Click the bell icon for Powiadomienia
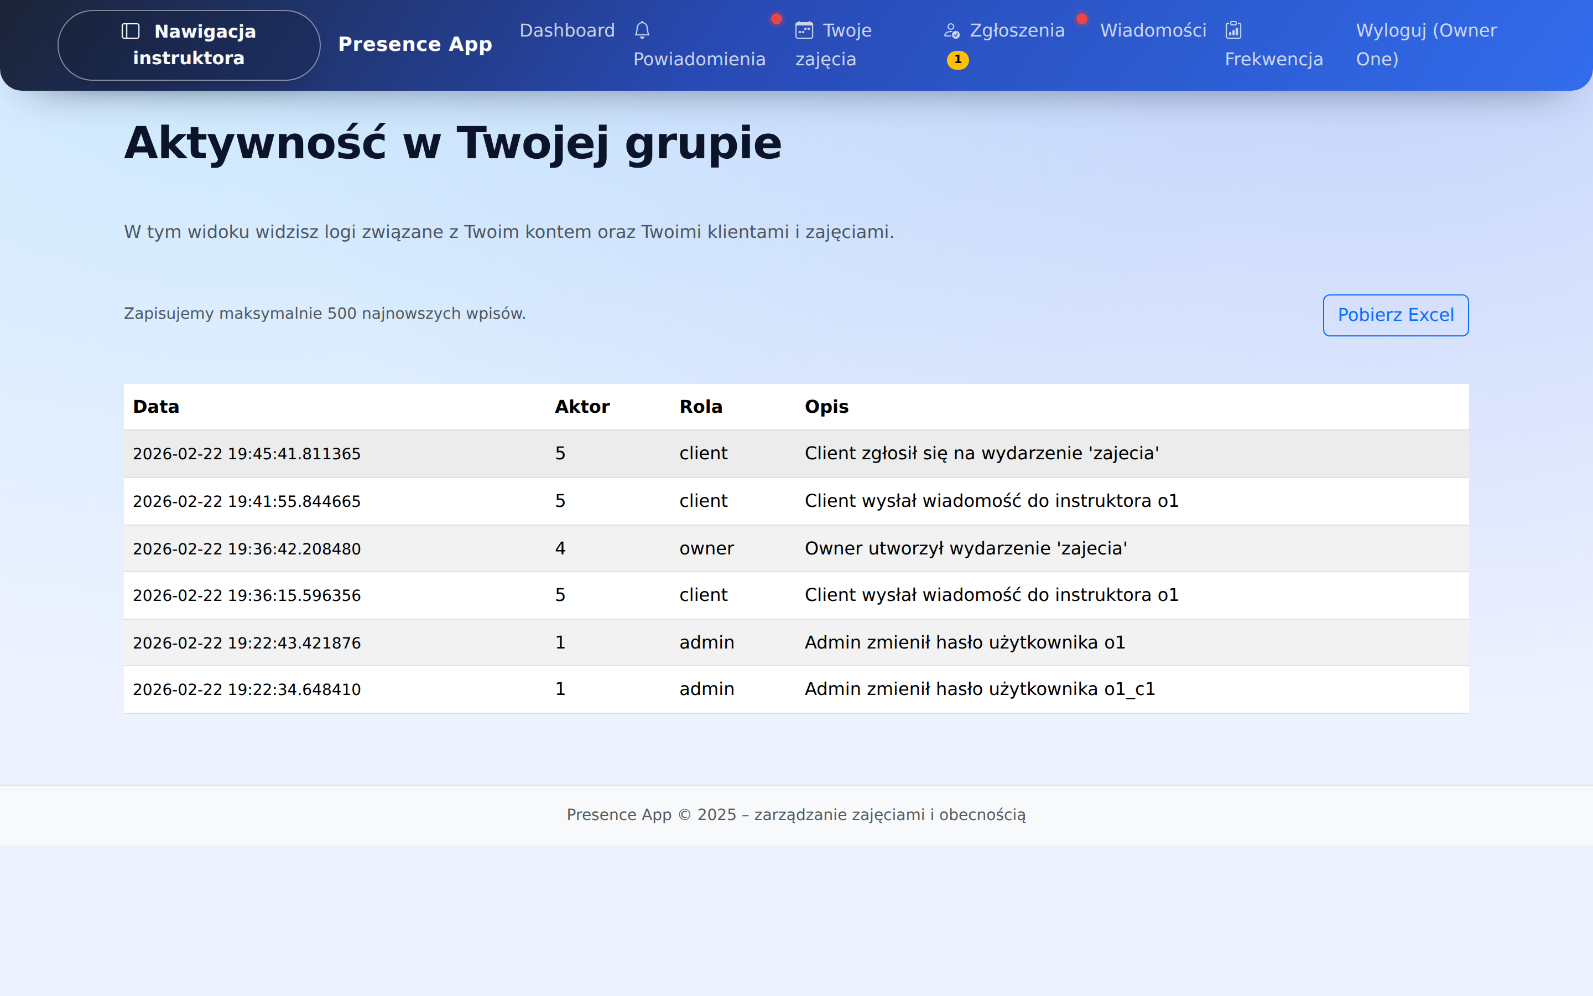This screenshot has height=996, width=1593. click(643, 30)
